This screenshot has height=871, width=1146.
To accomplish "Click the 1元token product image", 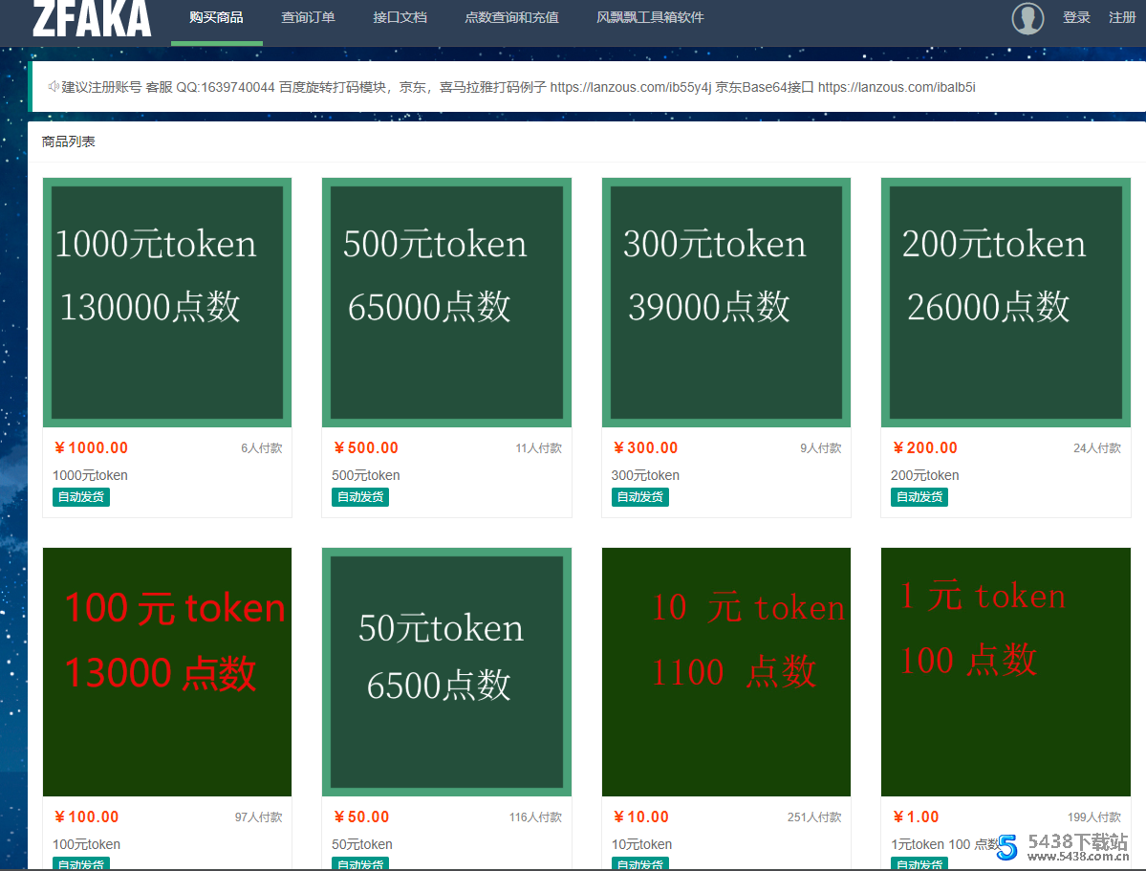I will coord(1005,671).
